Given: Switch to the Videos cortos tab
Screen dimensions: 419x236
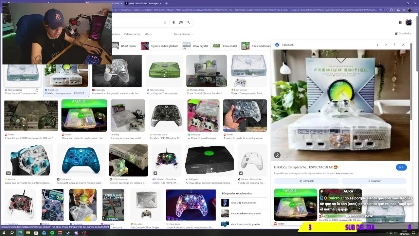Looking at the screenshot, I should [x=132, y=34].
